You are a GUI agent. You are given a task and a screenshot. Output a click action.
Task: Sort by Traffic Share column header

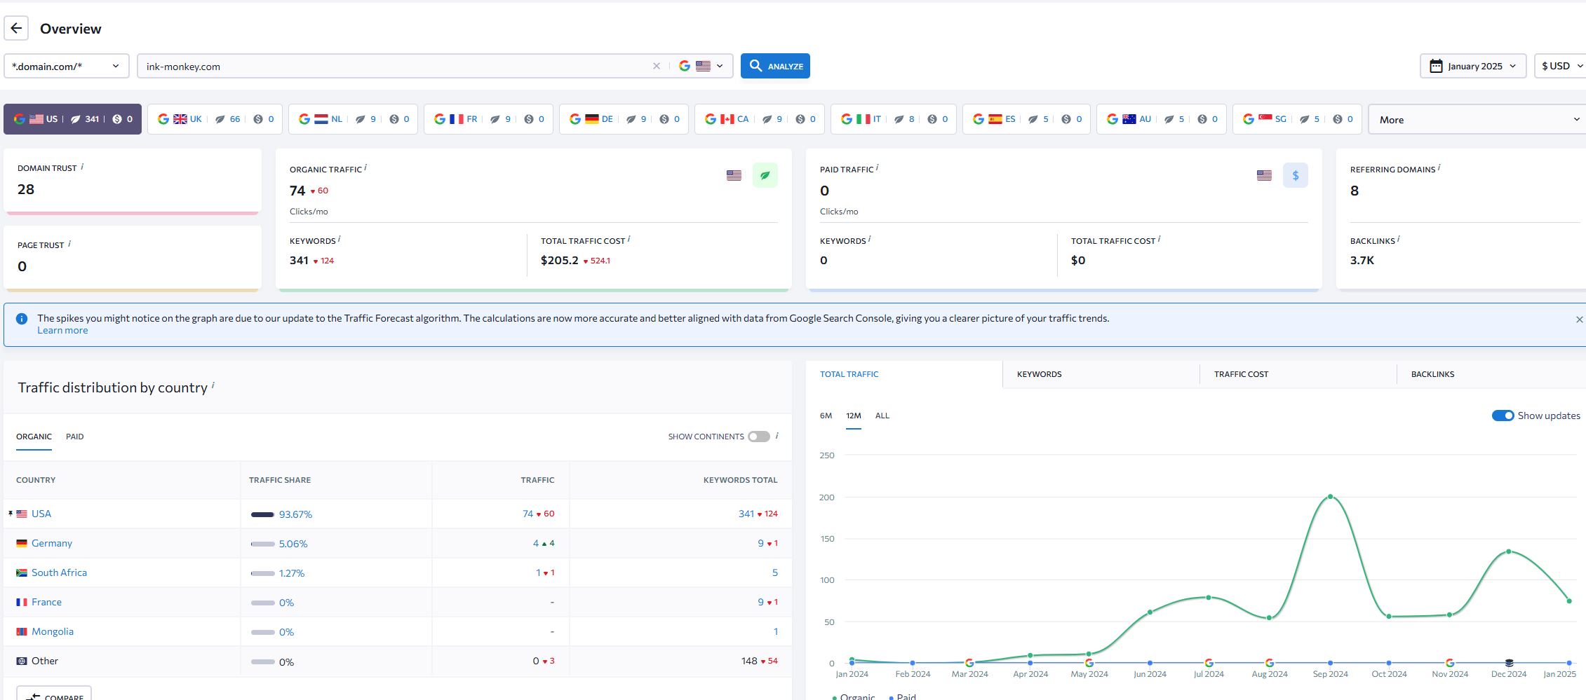[279, 480]
